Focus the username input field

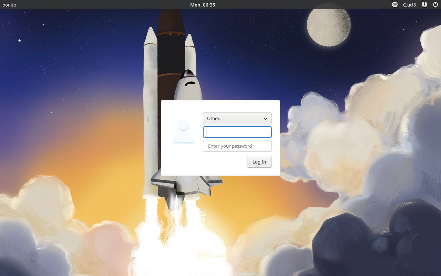[237, 132]
